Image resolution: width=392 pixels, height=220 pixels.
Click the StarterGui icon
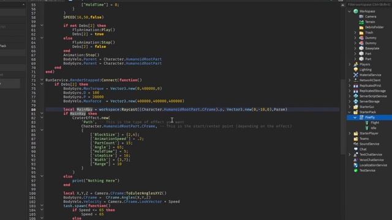[x=356, y=107]
